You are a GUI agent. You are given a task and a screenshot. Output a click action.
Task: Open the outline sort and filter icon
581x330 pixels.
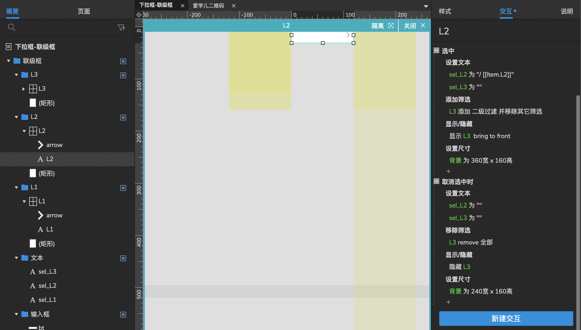[x=121, y=27]
